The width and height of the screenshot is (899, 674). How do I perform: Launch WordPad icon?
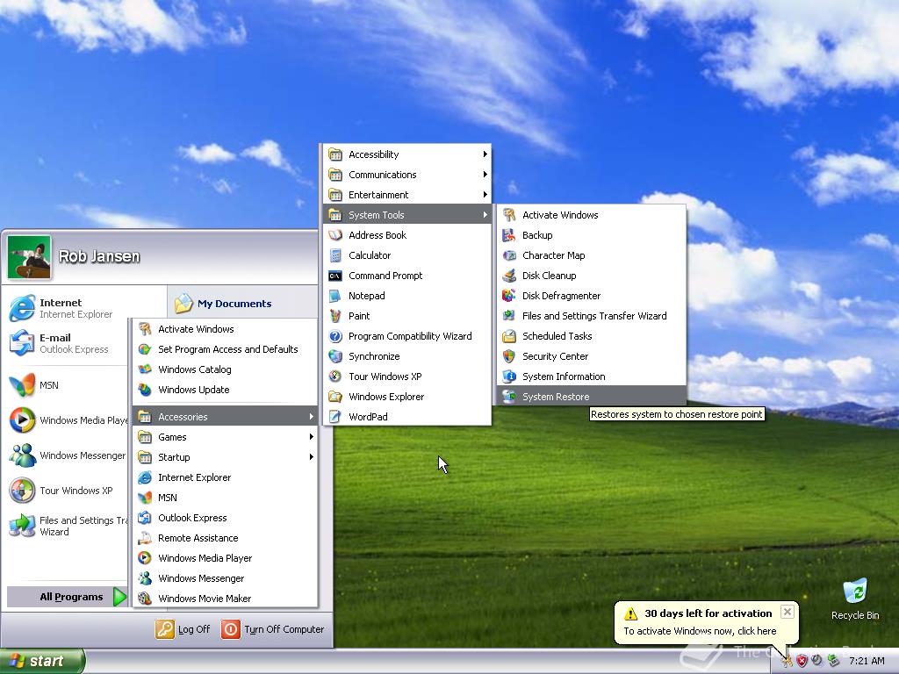(x=334, y=417)
